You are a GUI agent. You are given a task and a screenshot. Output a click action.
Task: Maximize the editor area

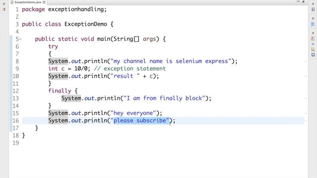(x=303, y=1)
